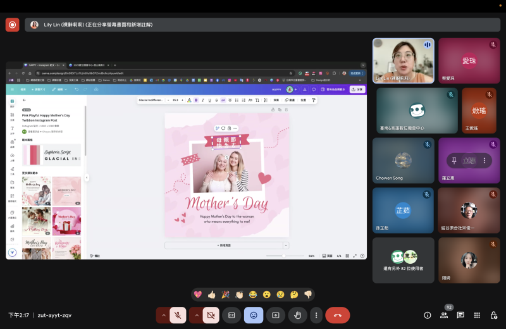Open the three-dot more options menu
This screenshot has width=506, height=329.
pos(316,315)
